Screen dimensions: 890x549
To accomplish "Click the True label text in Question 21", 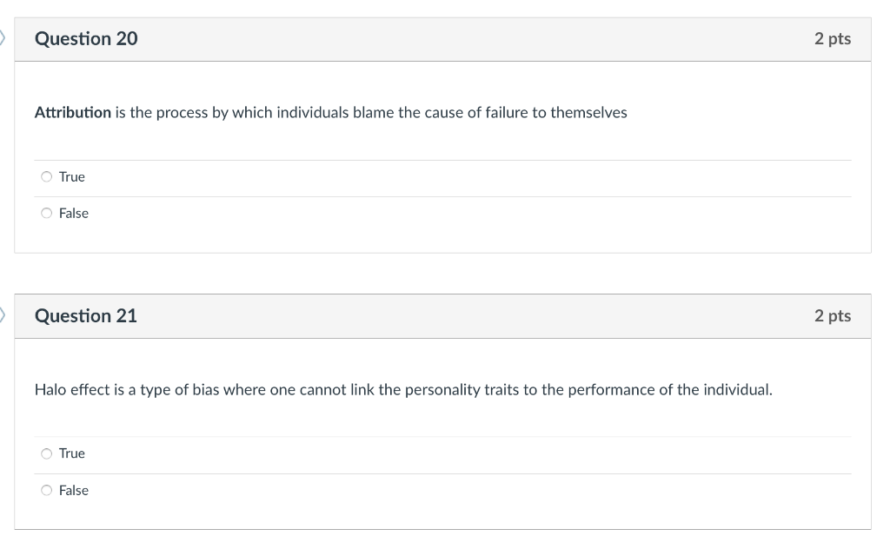I will tap(70, 453).
